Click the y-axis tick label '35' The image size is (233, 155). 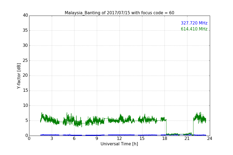25,30
